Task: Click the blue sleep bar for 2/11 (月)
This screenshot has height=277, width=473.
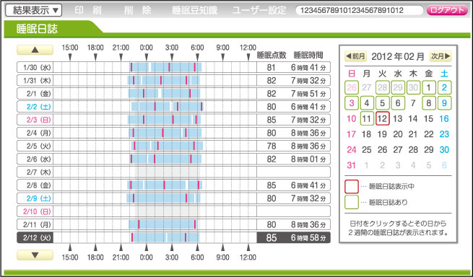Action: [x=163, y=224]
